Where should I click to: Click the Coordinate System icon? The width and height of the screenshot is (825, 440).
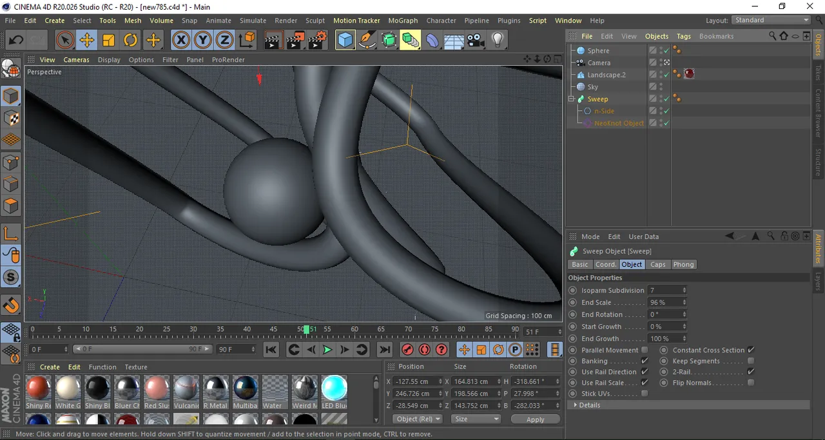tap(247, 41)
